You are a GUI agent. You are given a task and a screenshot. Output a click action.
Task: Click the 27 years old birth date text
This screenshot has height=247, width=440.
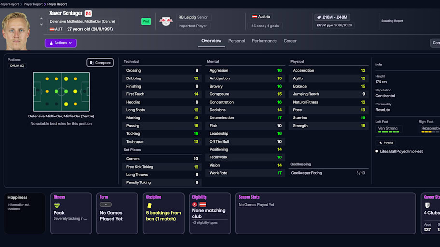coord(90,29)
